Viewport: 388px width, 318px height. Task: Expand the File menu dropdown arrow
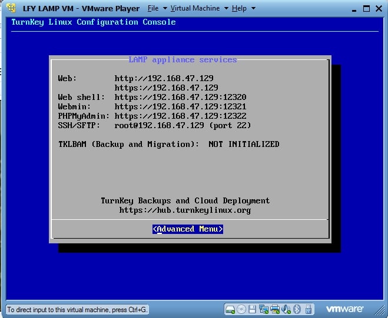[x=165, y=9]
